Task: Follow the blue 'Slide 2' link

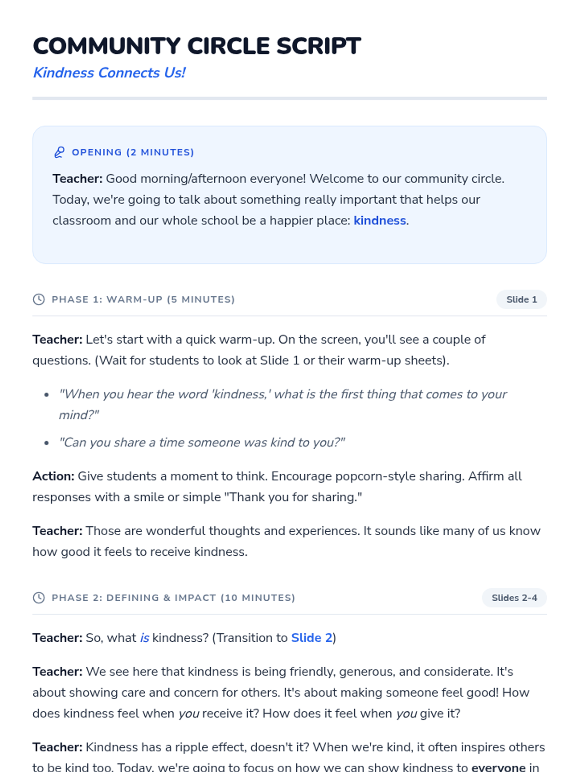Action: coord(312,638)
